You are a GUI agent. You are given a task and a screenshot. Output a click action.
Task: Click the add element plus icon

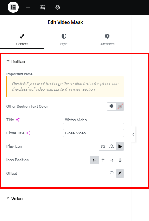pos(28,7)
